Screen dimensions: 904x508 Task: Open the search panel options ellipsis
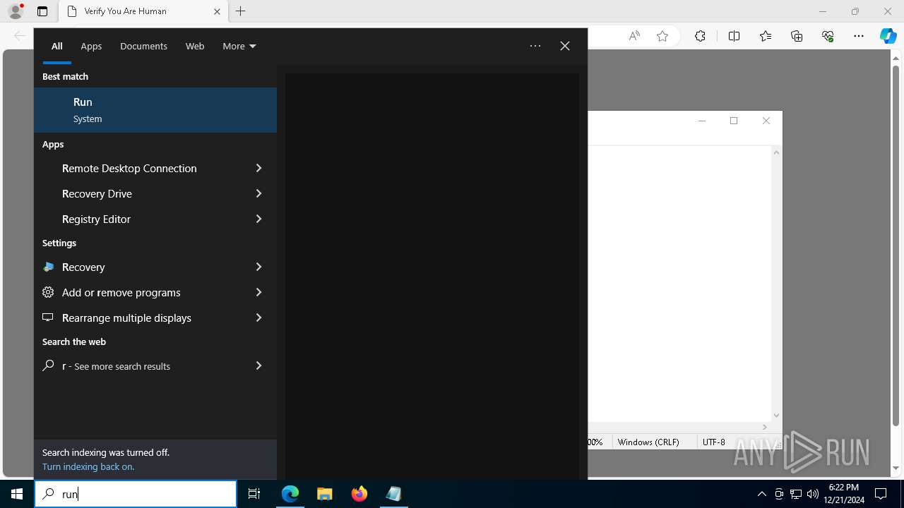pyautogui.click(x=535, y=46)
